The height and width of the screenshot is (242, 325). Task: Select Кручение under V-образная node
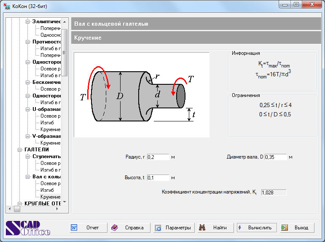tap(50, 143)
